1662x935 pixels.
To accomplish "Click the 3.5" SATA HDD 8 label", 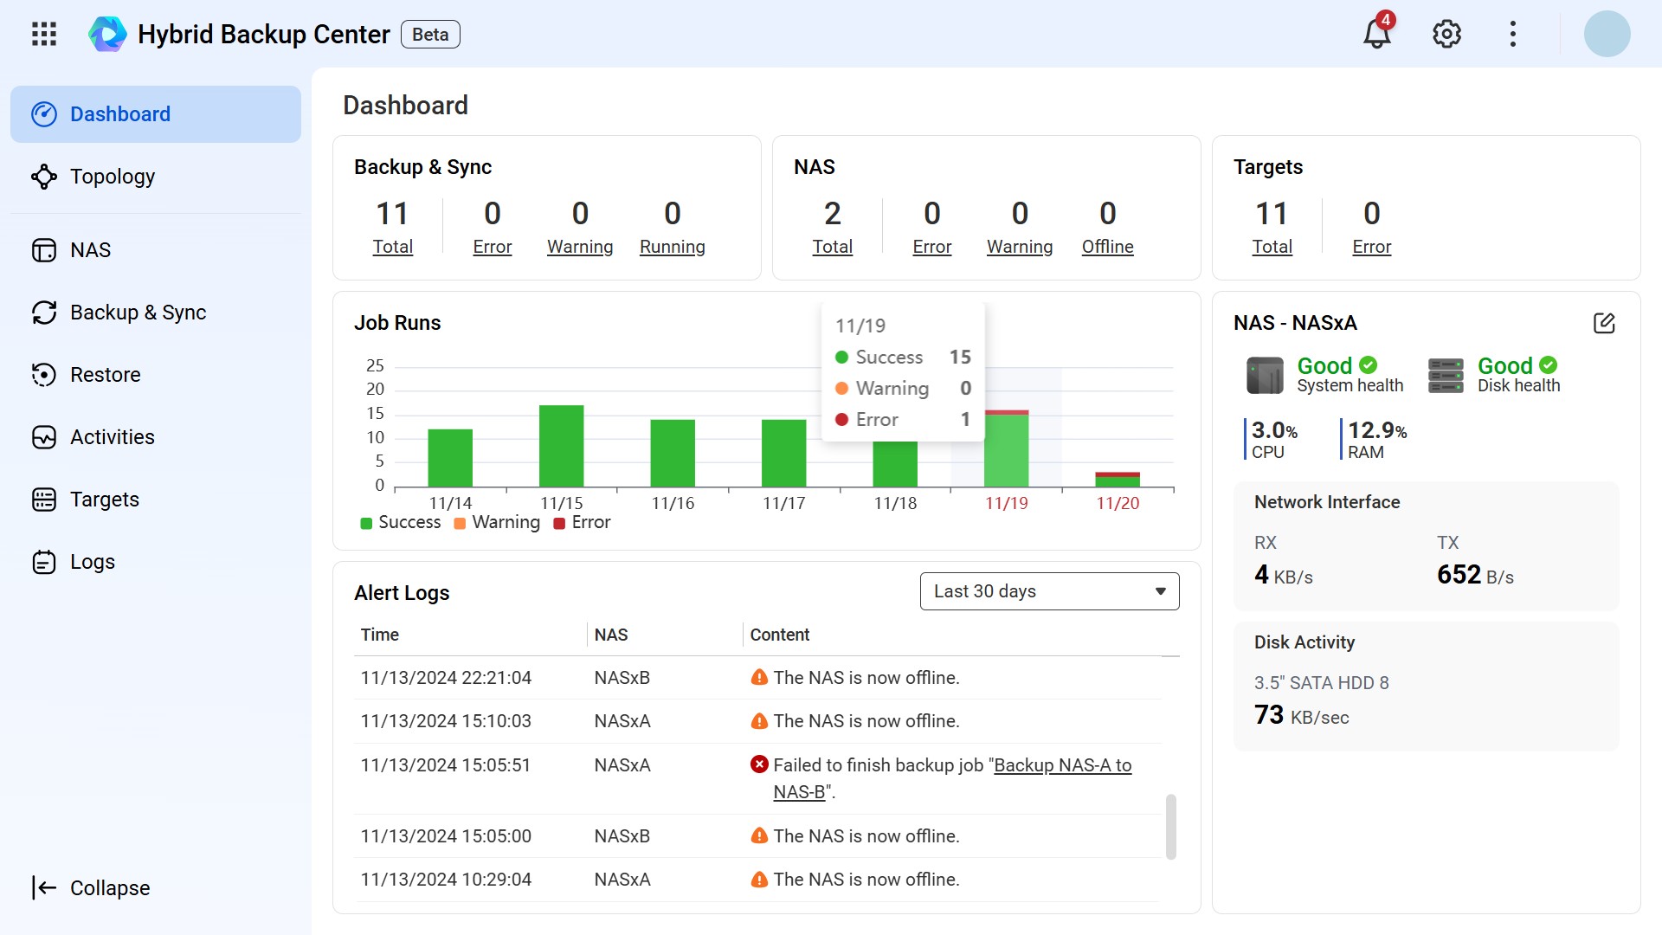I will (x=1321, y=683).
